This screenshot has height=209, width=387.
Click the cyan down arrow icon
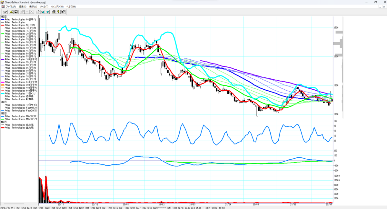[43, 12]
